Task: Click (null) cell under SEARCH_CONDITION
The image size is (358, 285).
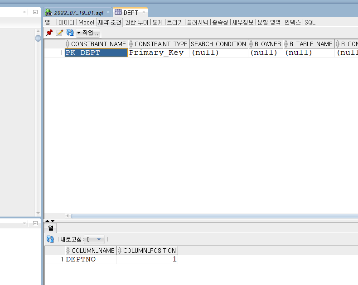Action: 219,53
